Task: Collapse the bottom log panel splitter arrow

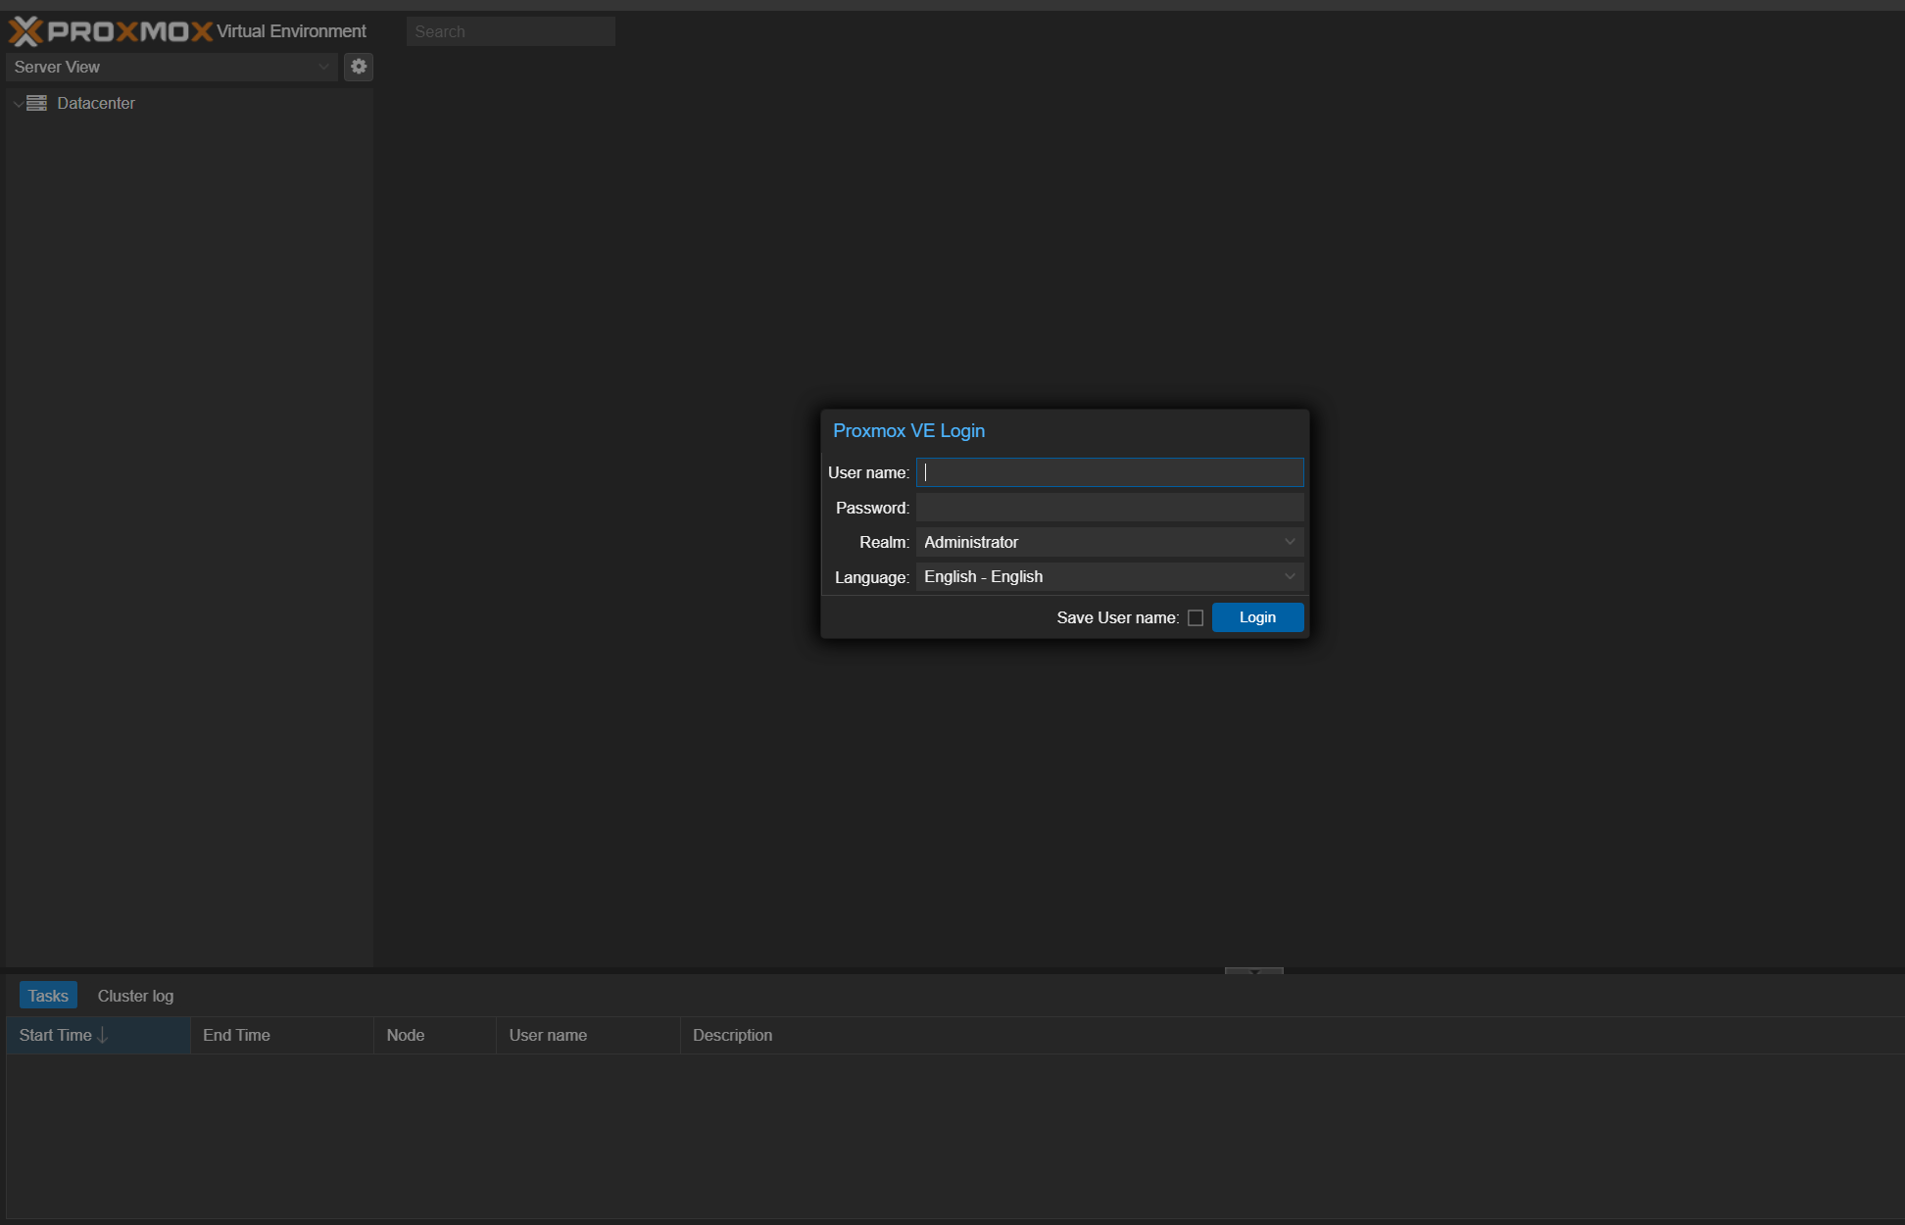Action: click(x=1254, y=971)
